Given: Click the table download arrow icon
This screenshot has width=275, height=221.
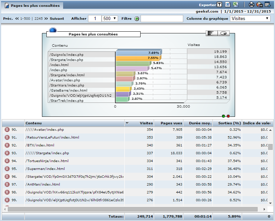Looking at the screenshot, I should 267,4.
